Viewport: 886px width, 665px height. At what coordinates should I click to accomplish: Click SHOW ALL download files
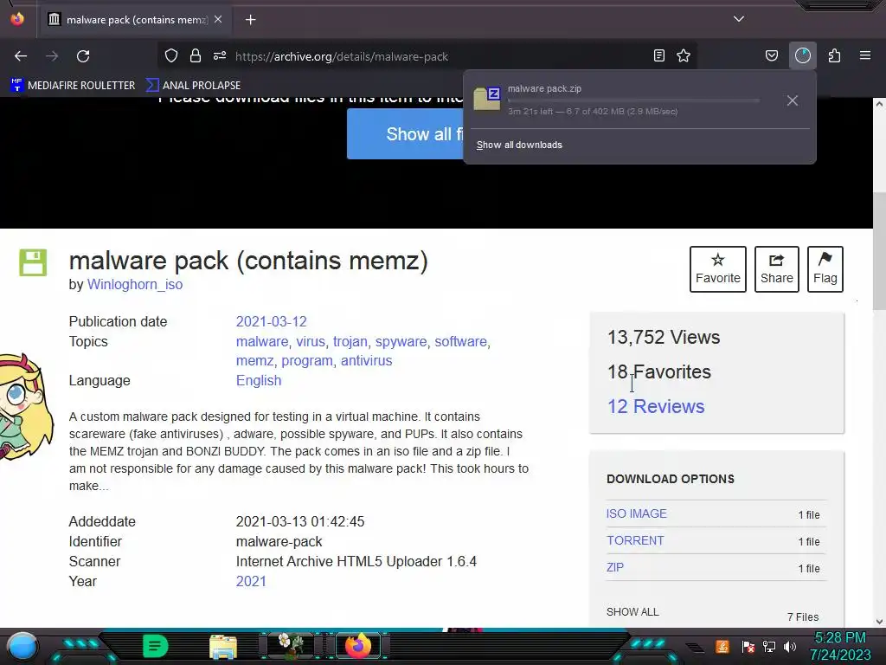632,612
